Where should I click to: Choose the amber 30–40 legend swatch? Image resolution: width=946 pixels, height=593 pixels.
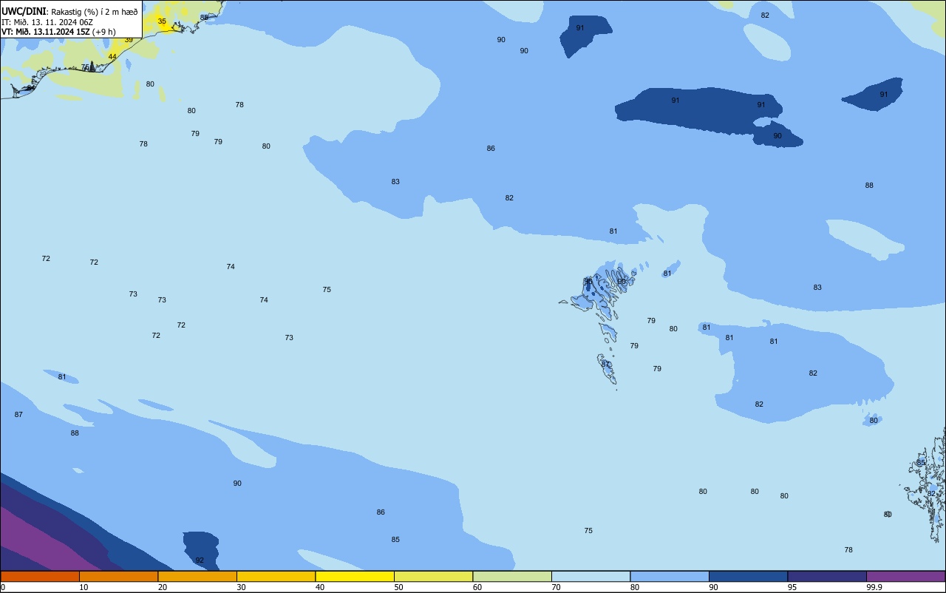click(276, 576)
